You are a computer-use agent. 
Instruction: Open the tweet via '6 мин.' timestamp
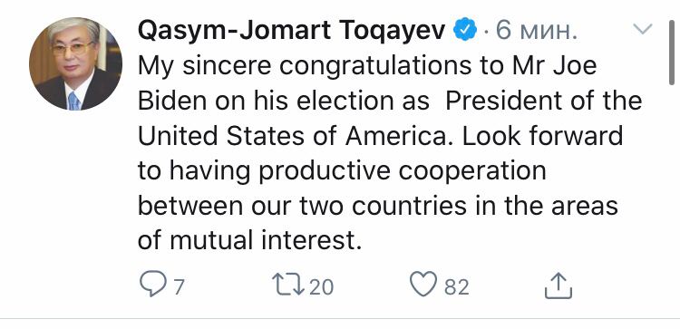[x=537, y=30]
